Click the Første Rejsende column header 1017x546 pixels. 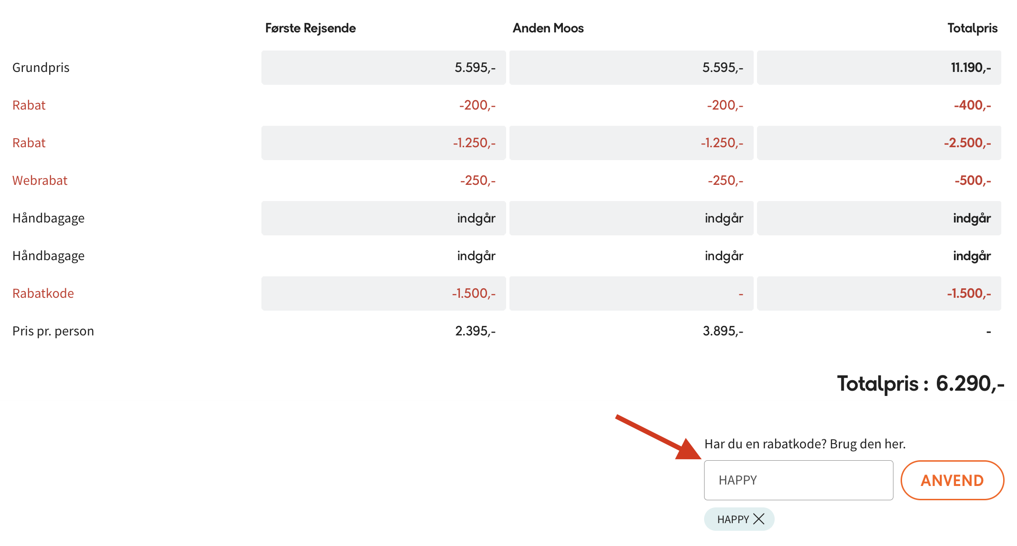point(310,28)
